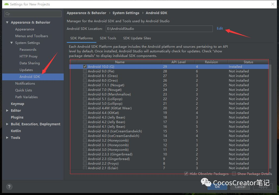Check the Android 2.3 (Gingerbread) checkbox

click(x=85, y=159)
